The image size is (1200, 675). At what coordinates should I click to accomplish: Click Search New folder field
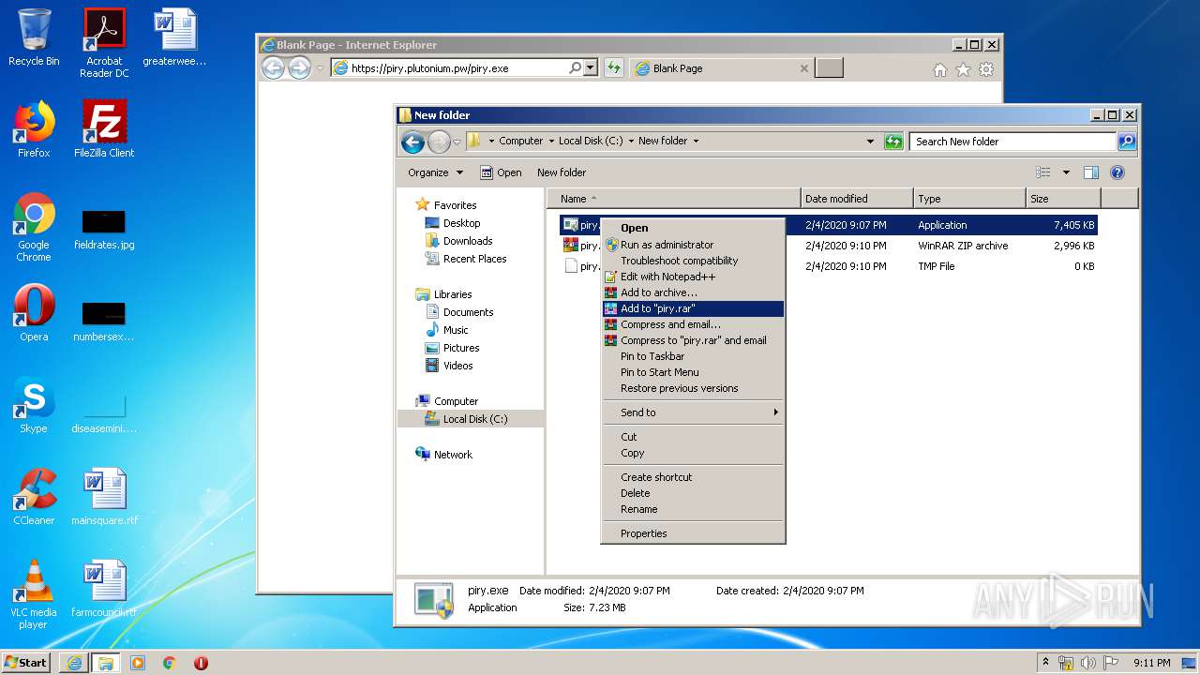(x=1012, y=142)
